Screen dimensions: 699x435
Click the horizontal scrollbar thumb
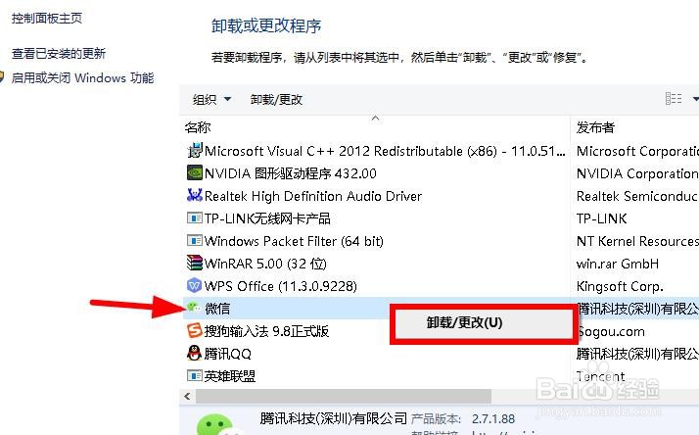click(344, 396)
